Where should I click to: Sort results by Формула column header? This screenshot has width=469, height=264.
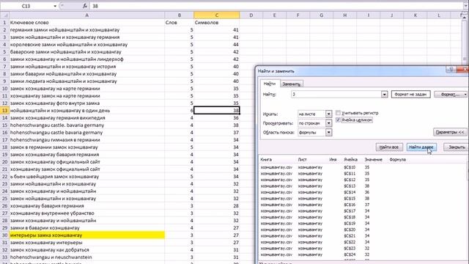[x=397, y=160]
